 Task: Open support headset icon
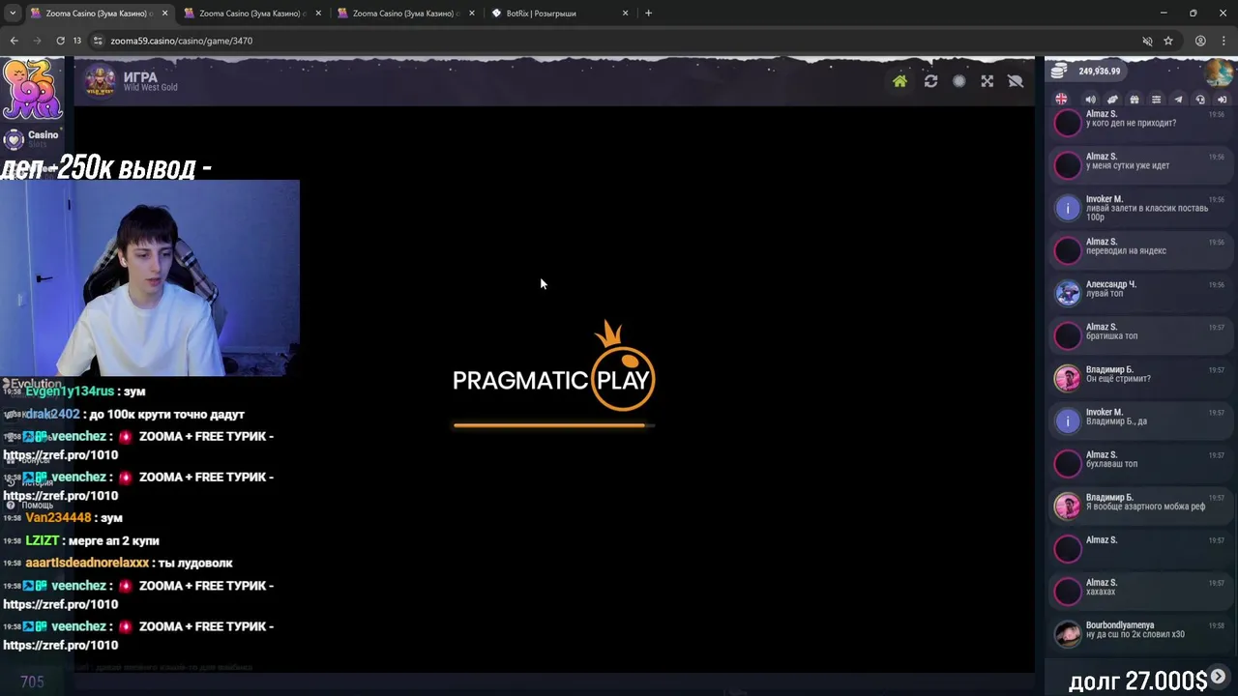1200,100
